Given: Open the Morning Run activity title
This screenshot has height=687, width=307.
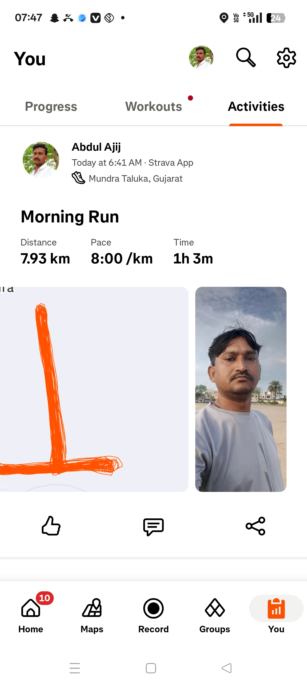Looking at the screenshot, I should (70, 217).
